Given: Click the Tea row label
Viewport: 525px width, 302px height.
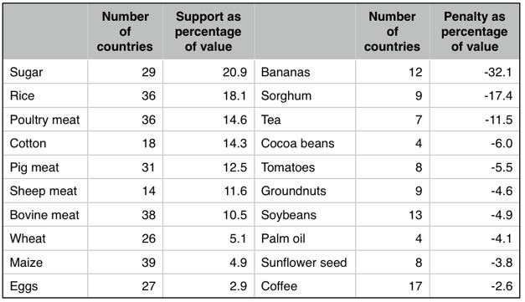Looking at the screenshot, I should coord(270,120).
